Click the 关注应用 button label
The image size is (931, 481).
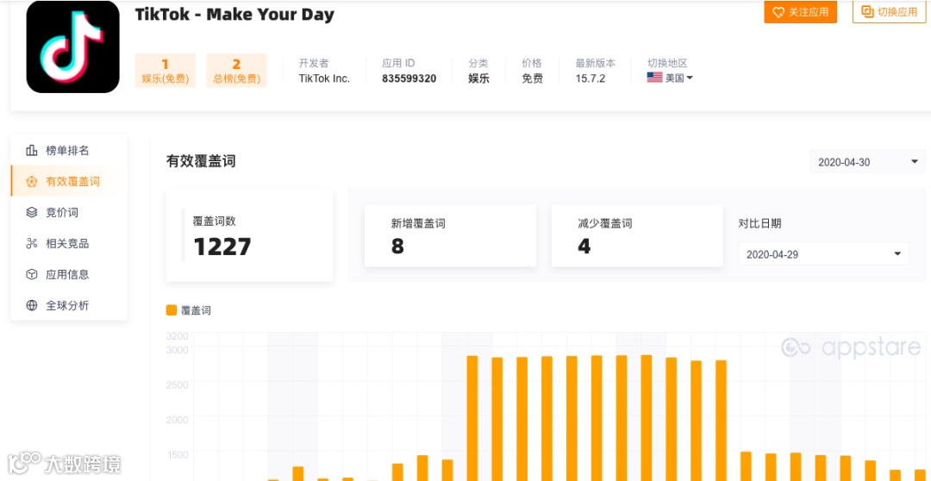click(808, 12)
